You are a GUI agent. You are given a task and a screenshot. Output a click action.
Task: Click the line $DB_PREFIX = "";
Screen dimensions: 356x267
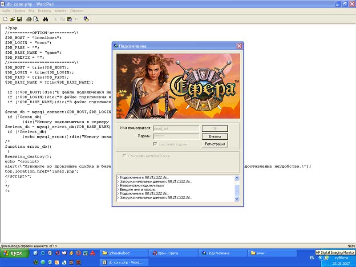pos(24,57)
